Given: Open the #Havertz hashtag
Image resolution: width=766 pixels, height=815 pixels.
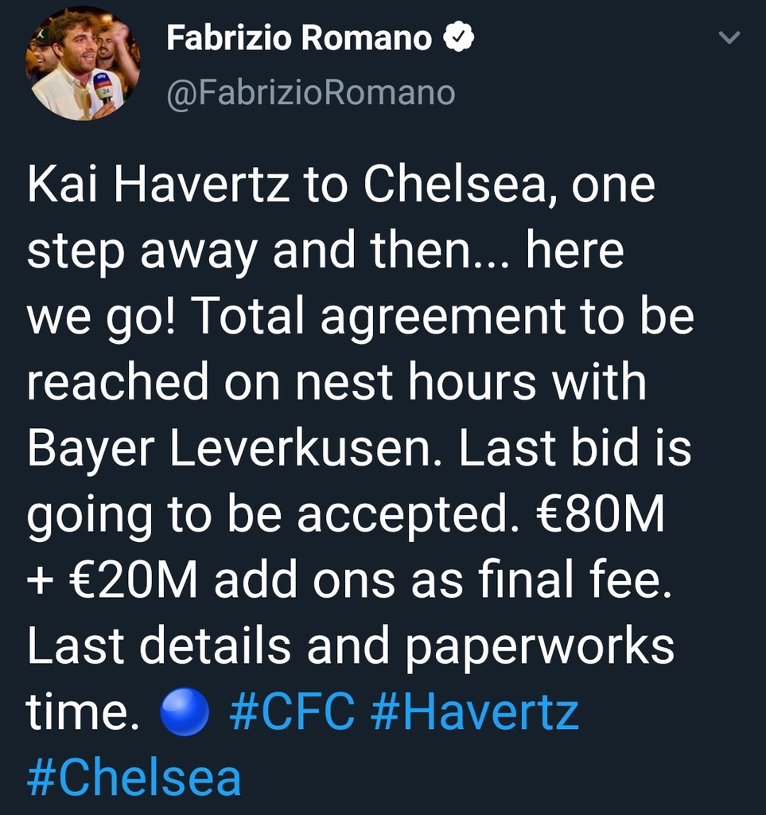Looking at the screenshot, I should (475, 712).
